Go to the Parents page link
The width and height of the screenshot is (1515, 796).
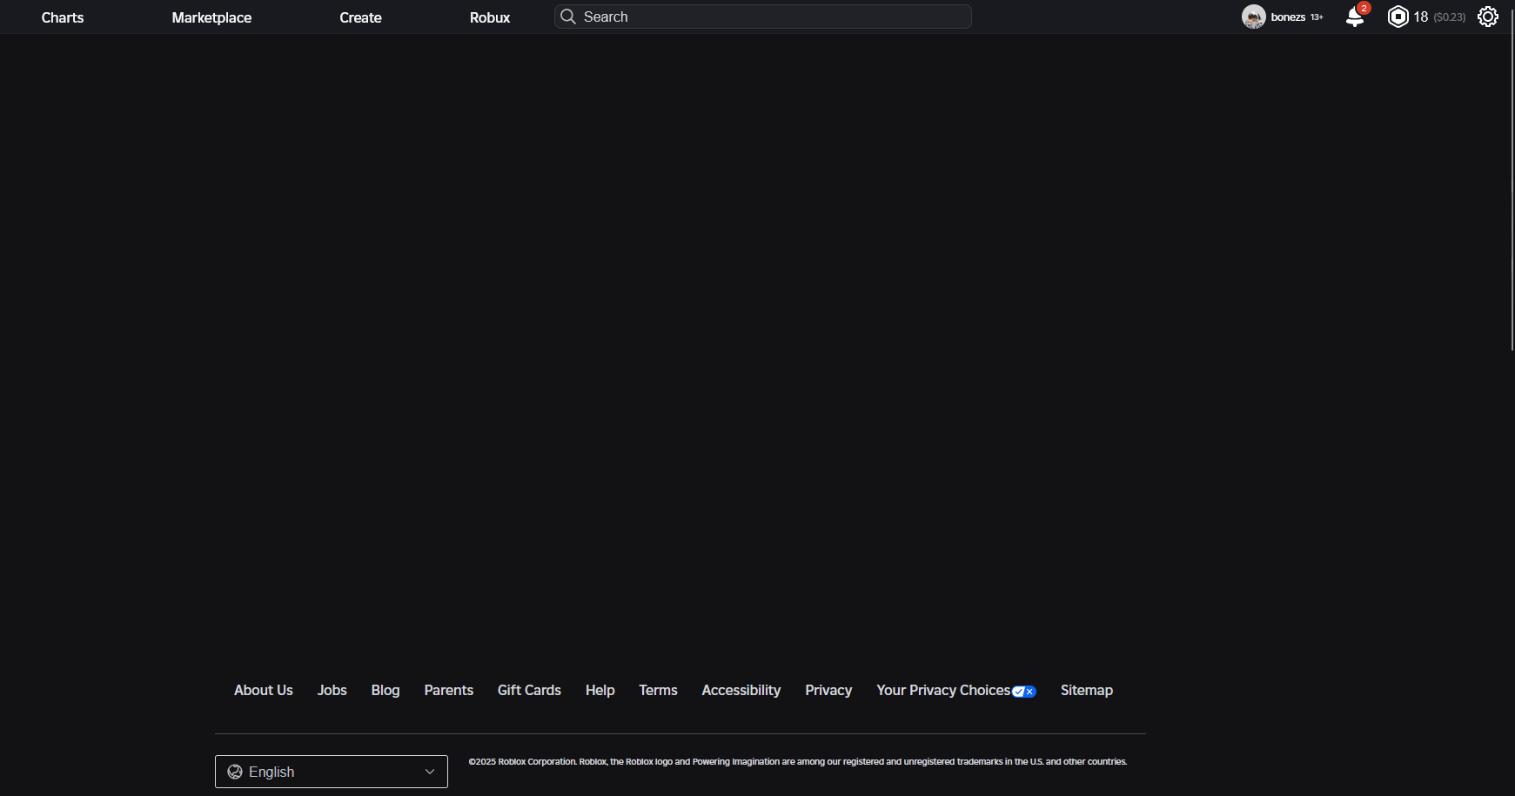[449, 690]
